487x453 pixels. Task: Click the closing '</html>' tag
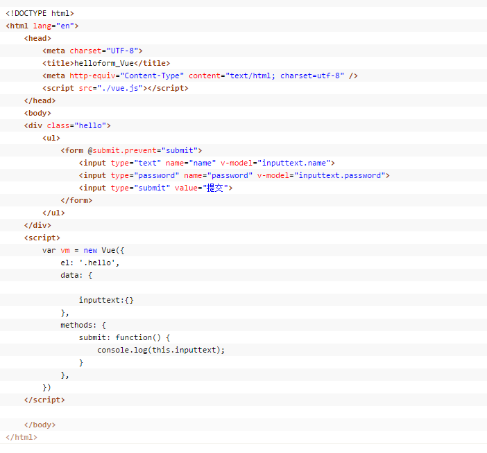(x=22, y=437)
